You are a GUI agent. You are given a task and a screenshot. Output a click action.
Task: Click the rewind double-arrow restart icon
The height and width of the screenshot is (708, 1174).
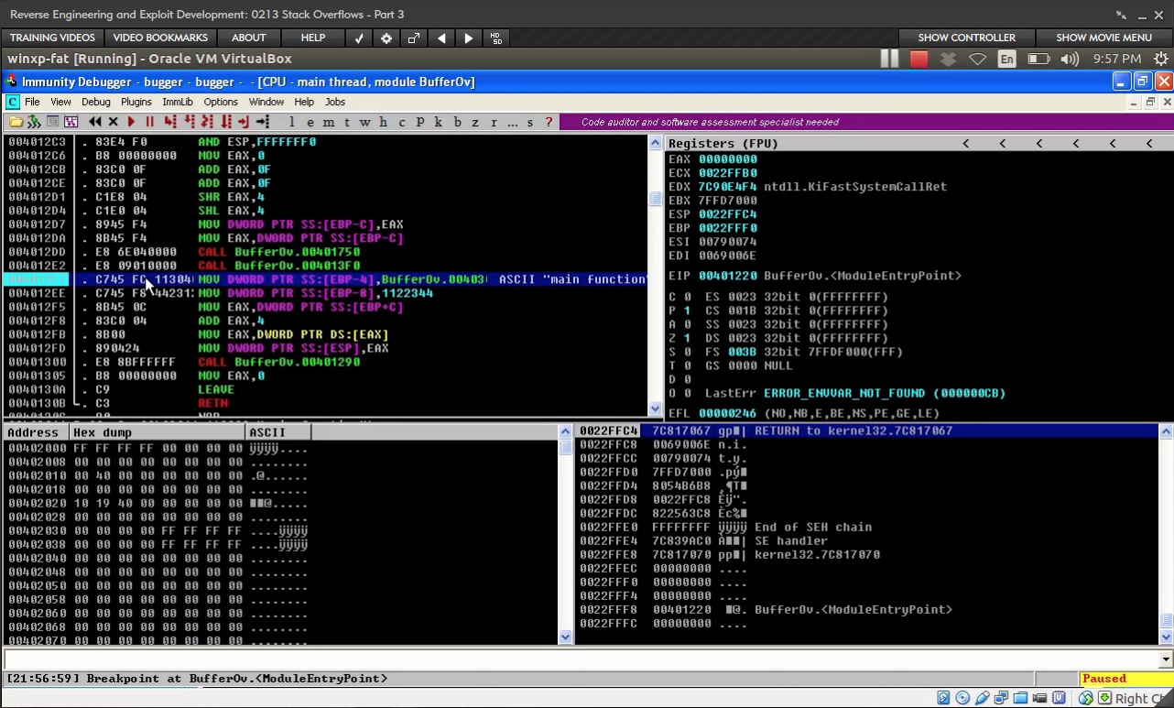94,121
